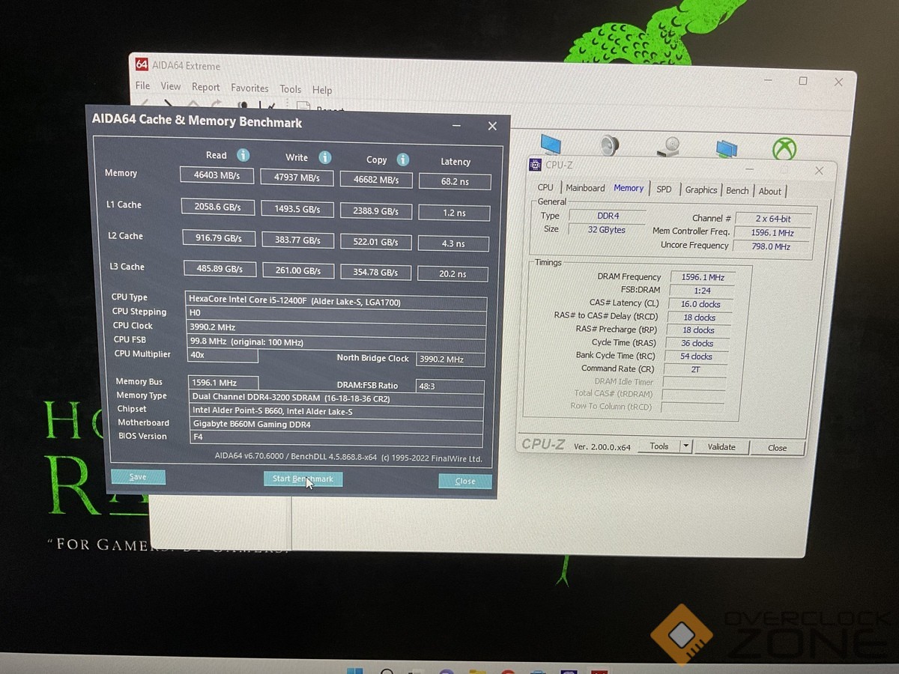Click Close in the benchmark dialog's bottom row
Viewport: 899px width, 674px height.
coord(465,482)
